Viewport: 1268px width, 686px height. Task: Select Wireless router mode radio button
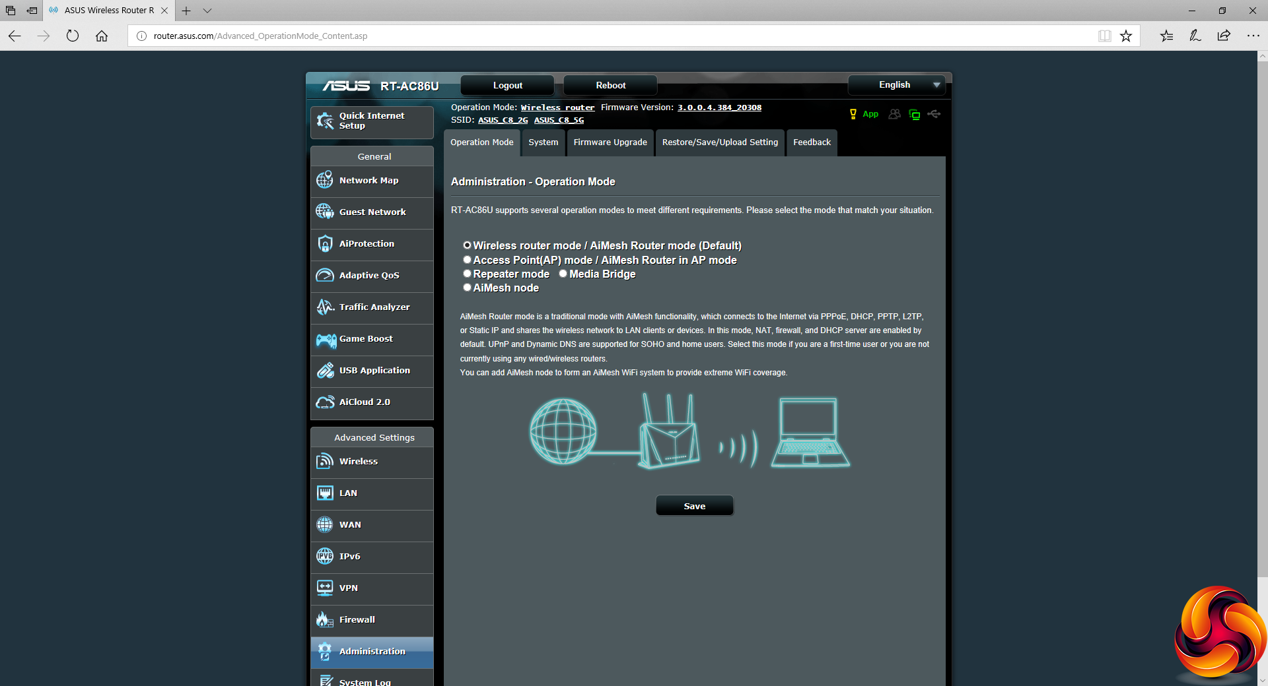[x=467, y=245]
